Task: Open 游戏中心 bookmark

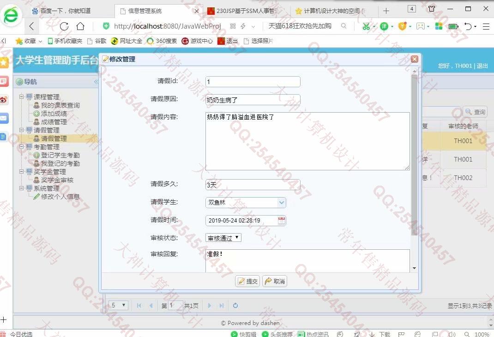Action: (x=197, y=41)
